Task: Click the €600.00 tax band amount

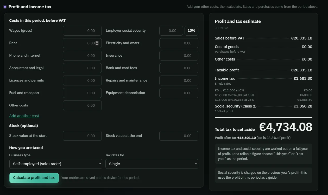Action: (306, 95)
